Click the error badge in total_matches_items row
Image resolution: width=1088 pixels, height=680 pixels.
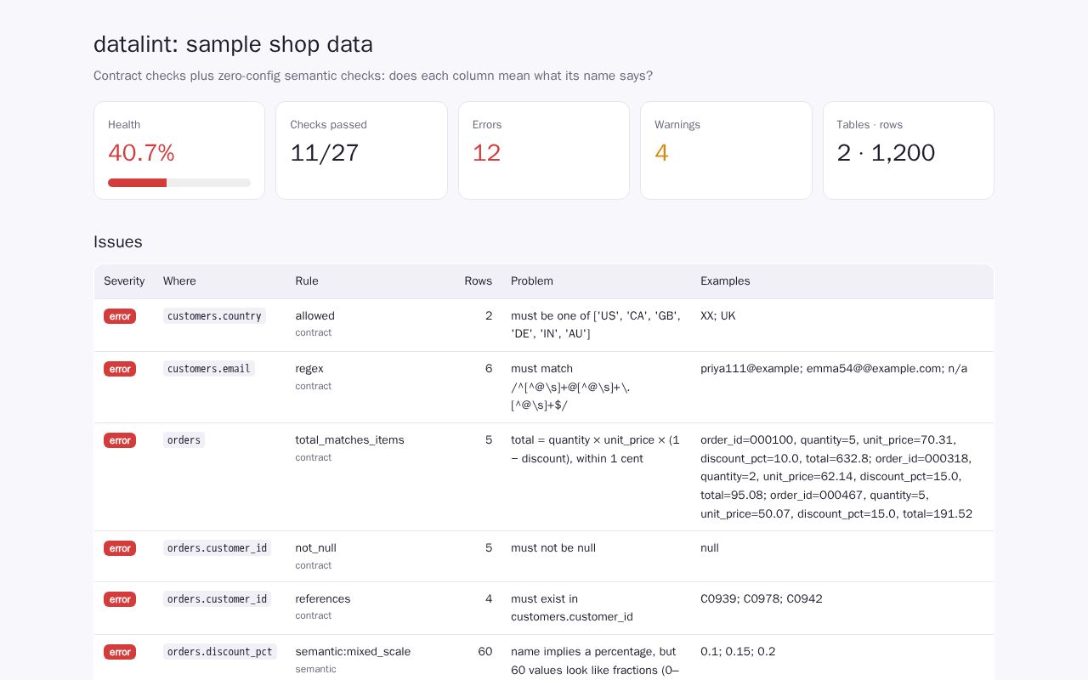[x=120, y=440]
